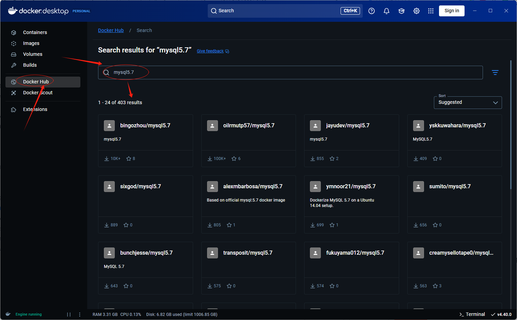The width and height of the screenshot is (517, 320).
Task: Click the Disk usage readout
Action: pyautogui.click(x=182, y=315)
